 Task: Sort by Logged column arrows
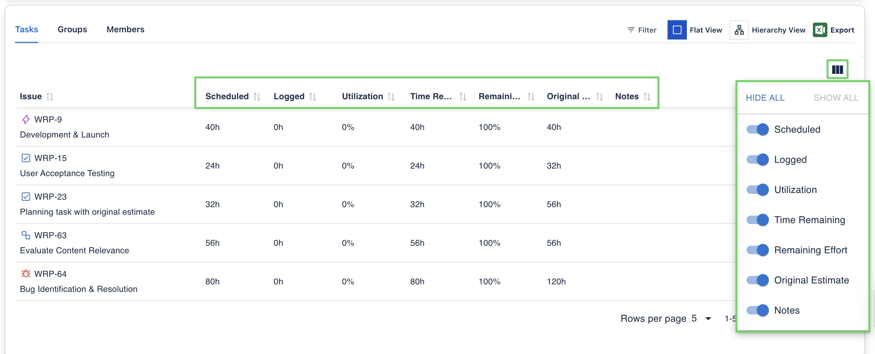point(313,97)
